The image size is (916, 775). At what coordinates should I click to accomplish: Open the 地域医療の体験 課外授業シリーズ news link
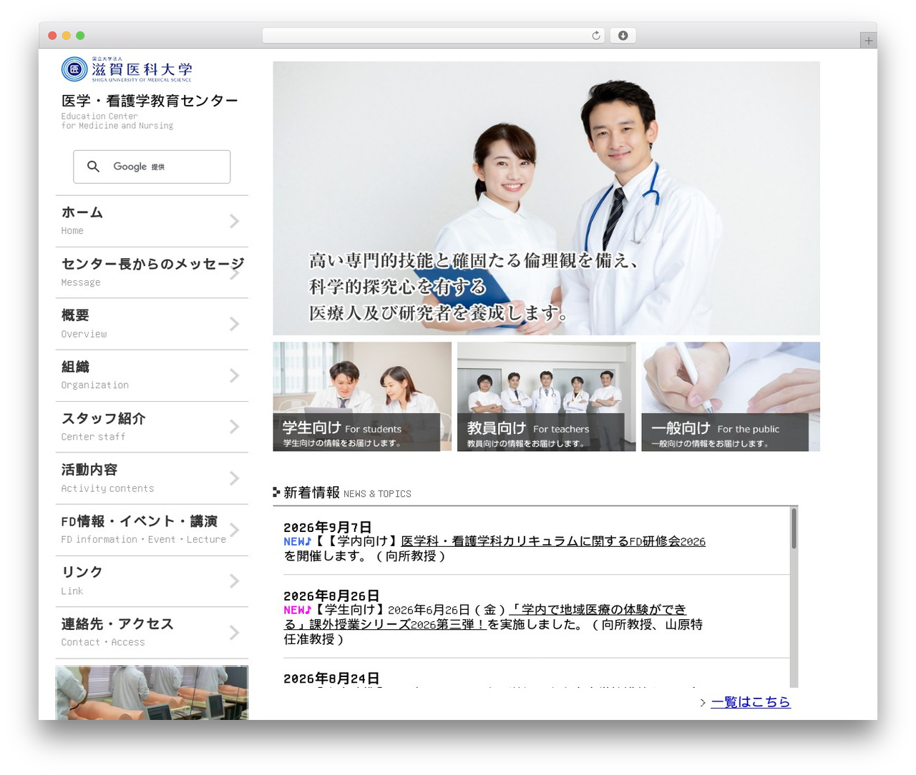486,617
